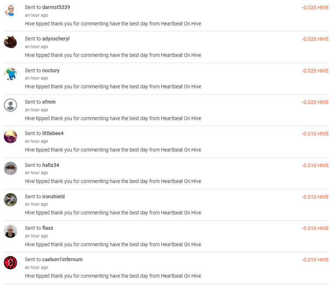Click hafiz34's masked avatar
Image resolution: width=335 pixels, height=286 pixels.
point(10,168)
